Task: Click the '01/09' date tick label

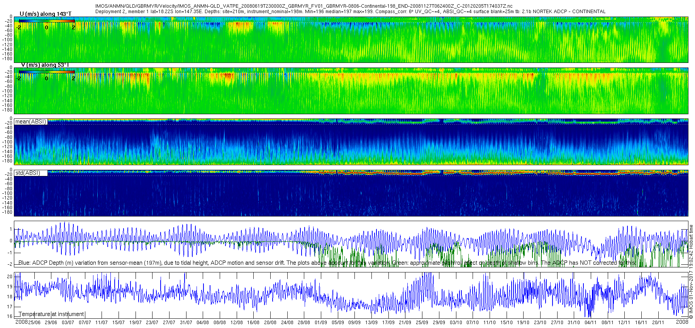Action: tap(321, 322)
